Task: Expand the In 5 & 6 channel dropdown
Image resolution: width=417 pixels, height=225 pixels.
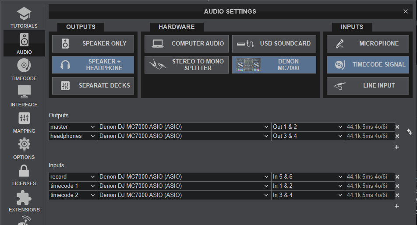Action: coord(307,177)
